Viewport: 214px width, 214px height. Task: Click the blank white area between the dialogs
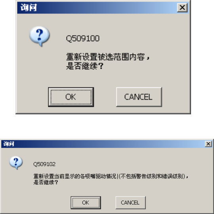pyautogui.click(x=107, y=127)
